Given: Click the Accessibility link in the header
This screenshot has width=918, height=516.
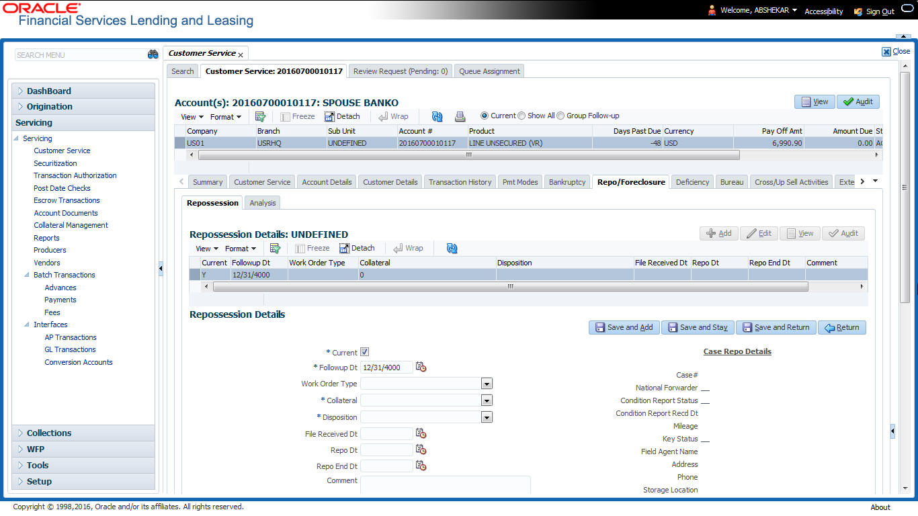Looking at the screenshot, I should coord(824,11).
